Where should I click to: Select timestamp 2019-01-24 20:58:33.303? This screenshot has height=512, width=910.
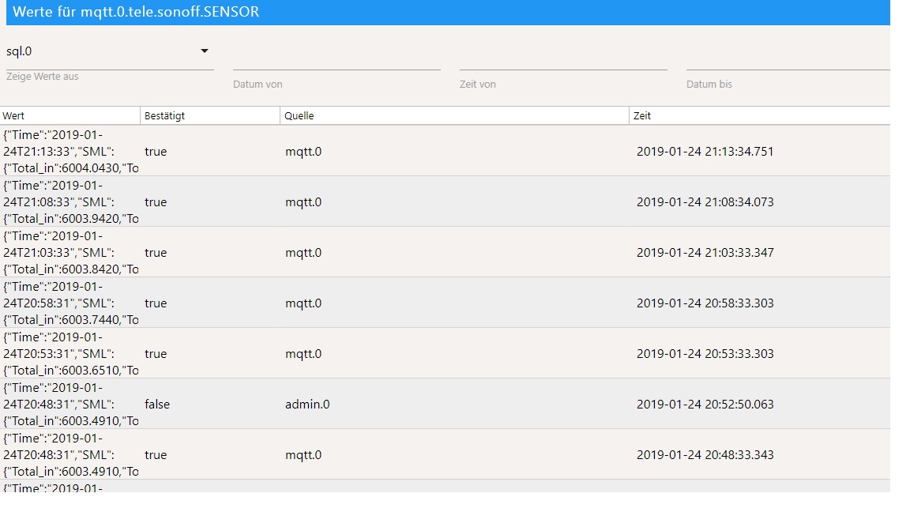coord(705,303)
